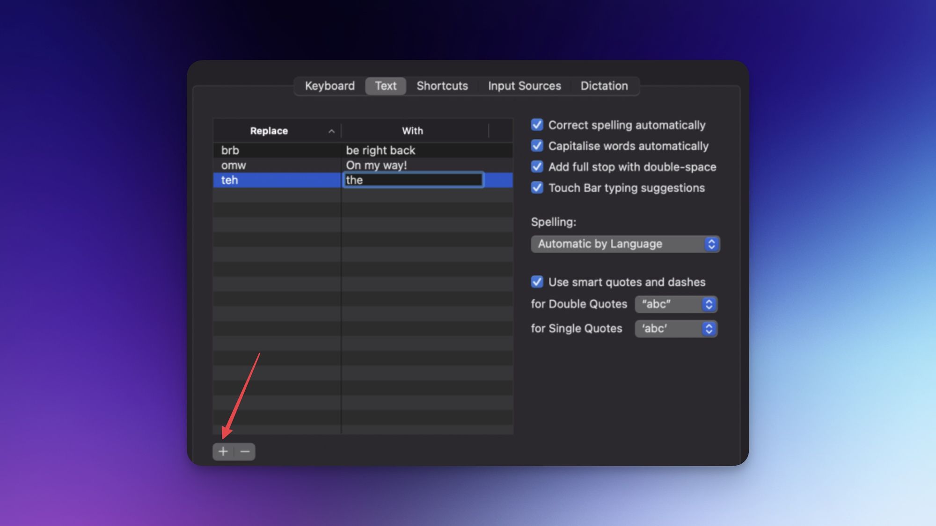
Task: Switch to the Keyboard tab
Action: 329,86
